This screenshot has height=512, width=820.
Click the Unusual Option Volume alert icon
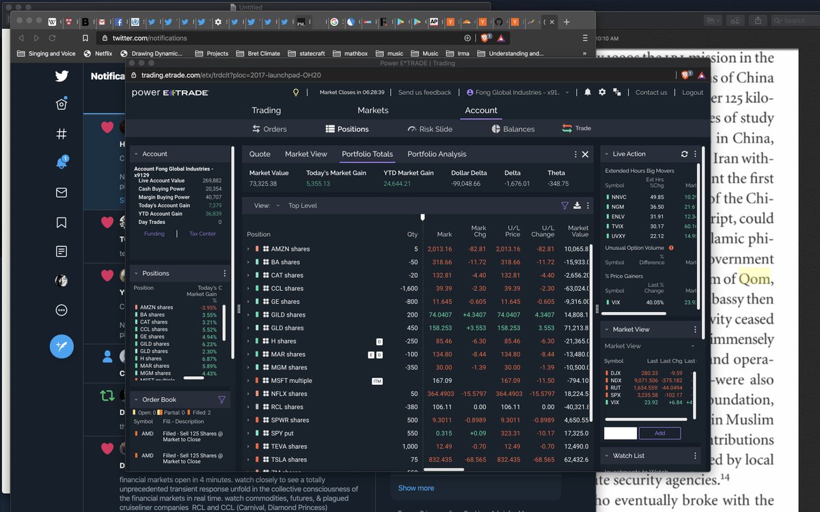(x=671, y=248)
